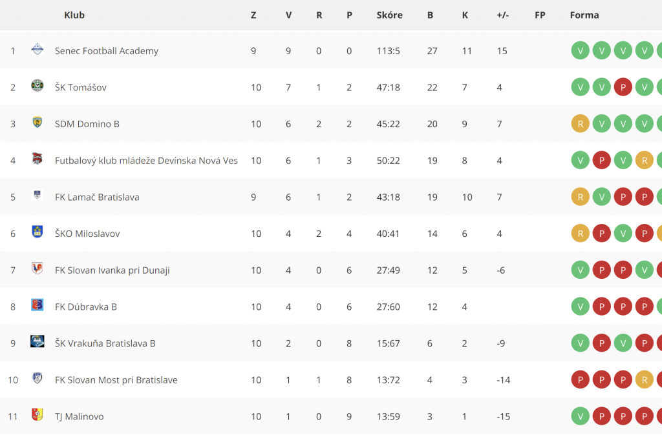Screen dimensions: 662x435
Task: Click the Senec Football Academy club crest
Action: coord(37,49)
